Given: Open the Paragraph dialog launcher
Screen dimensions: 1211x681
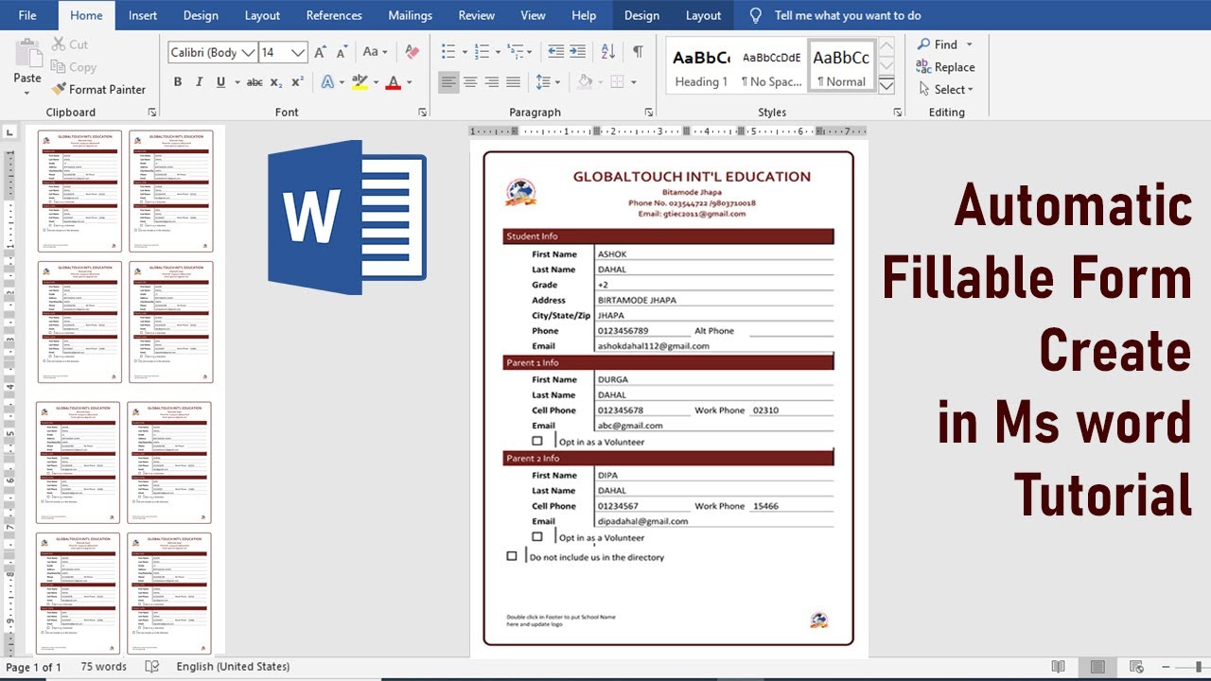Looking at the screenshot, I should pyautogui.click(x=649, y=112).
